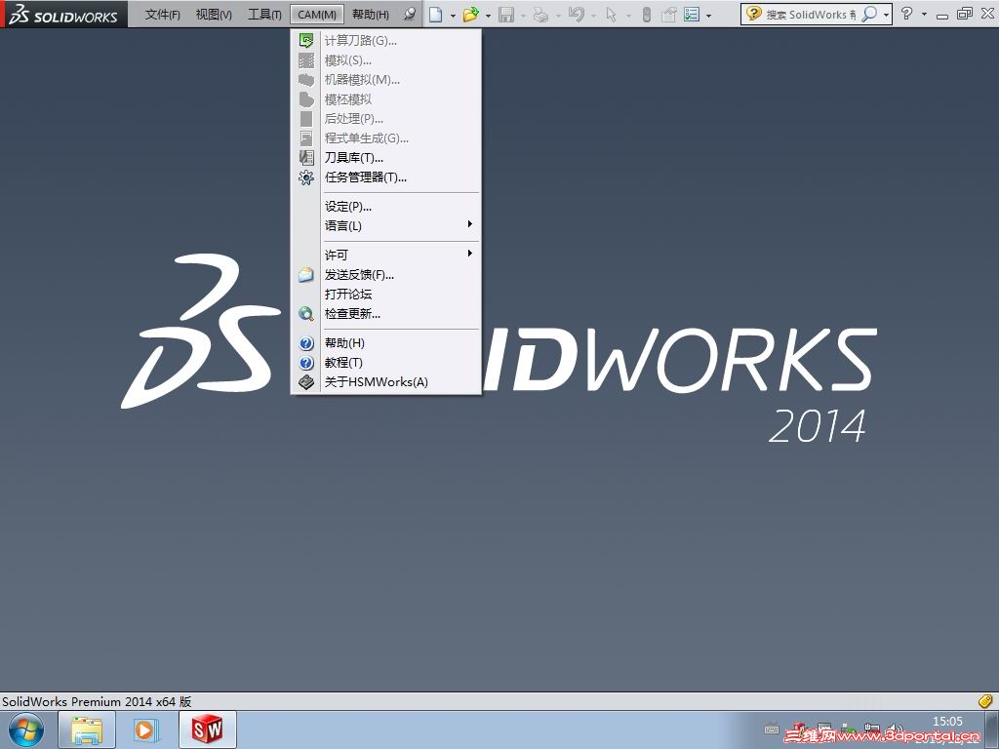
Task: Expand the help question mark dropdown arrow
Action: tap(924, 14)
